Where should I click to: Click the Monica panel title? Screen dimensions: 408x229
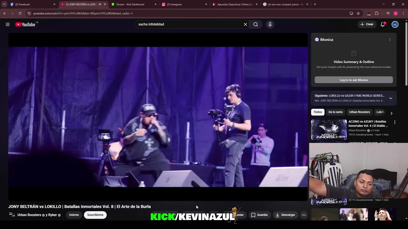point(327,39)
